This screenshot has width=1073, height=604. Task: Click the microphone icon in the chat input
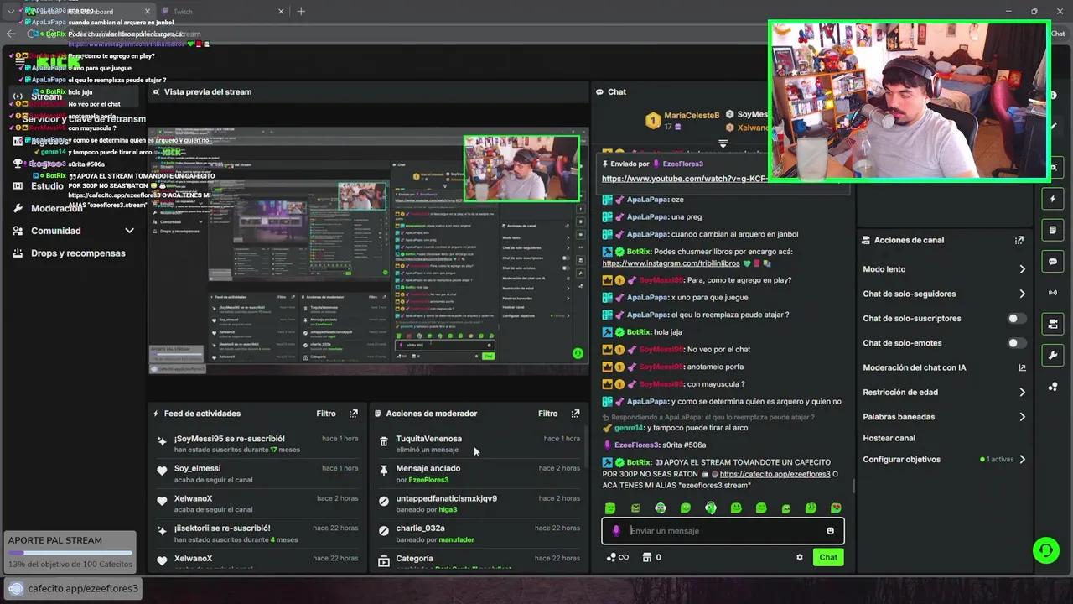click(616, 530)
